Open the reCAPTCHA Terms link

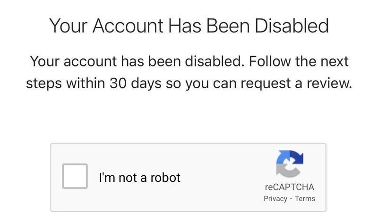[x=305, y=198]
